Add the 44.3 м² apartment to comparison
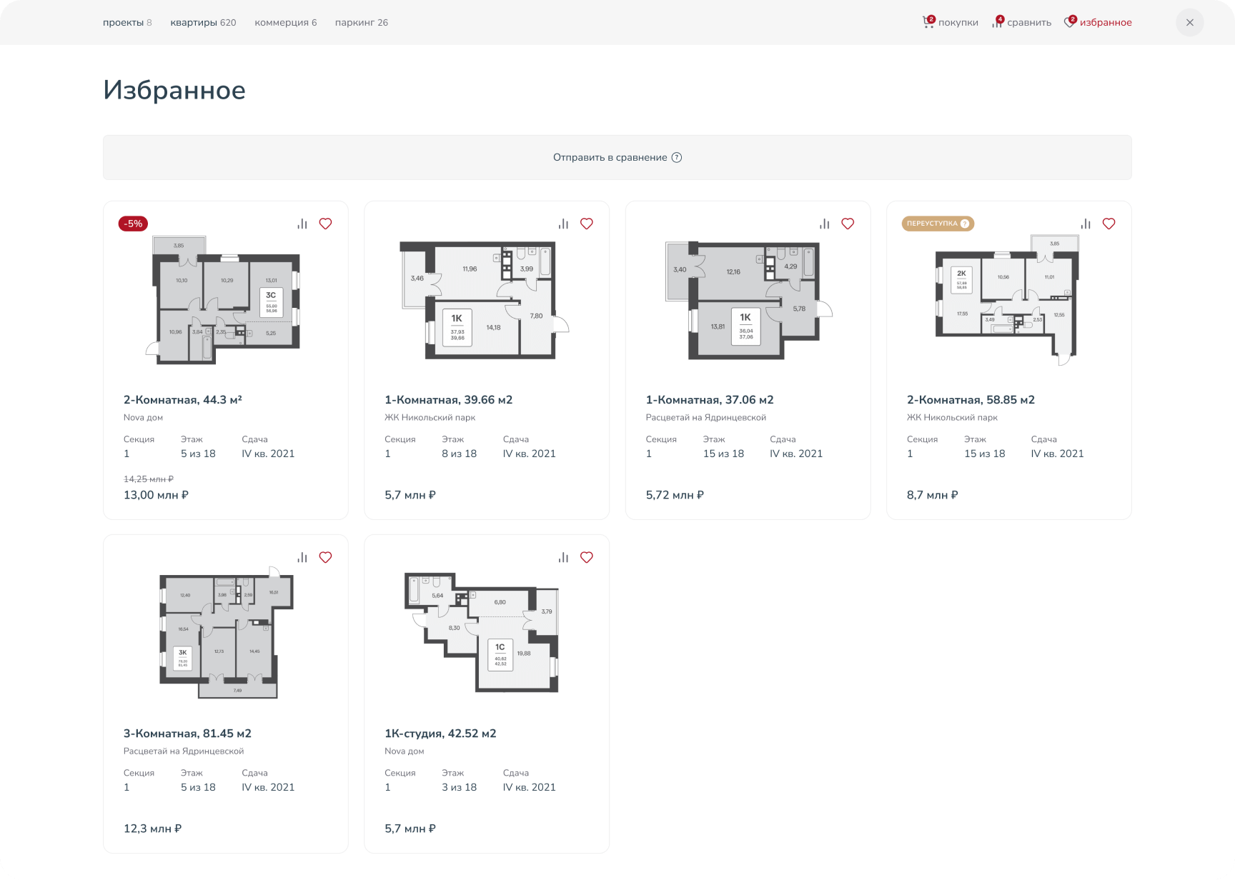Image resolution: width=1235 pixels, height=880 pixels. pyautogui.click(x=302, y=224)
